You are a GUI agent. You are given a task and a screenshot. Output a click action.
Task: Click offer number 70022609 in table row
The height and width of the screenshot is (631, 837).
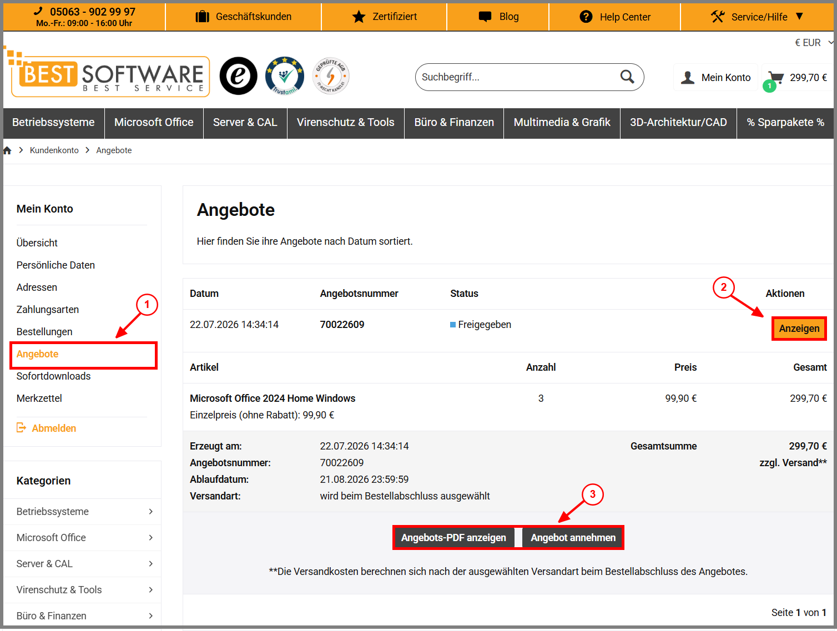pyautogui.click(x=342, y=325)
